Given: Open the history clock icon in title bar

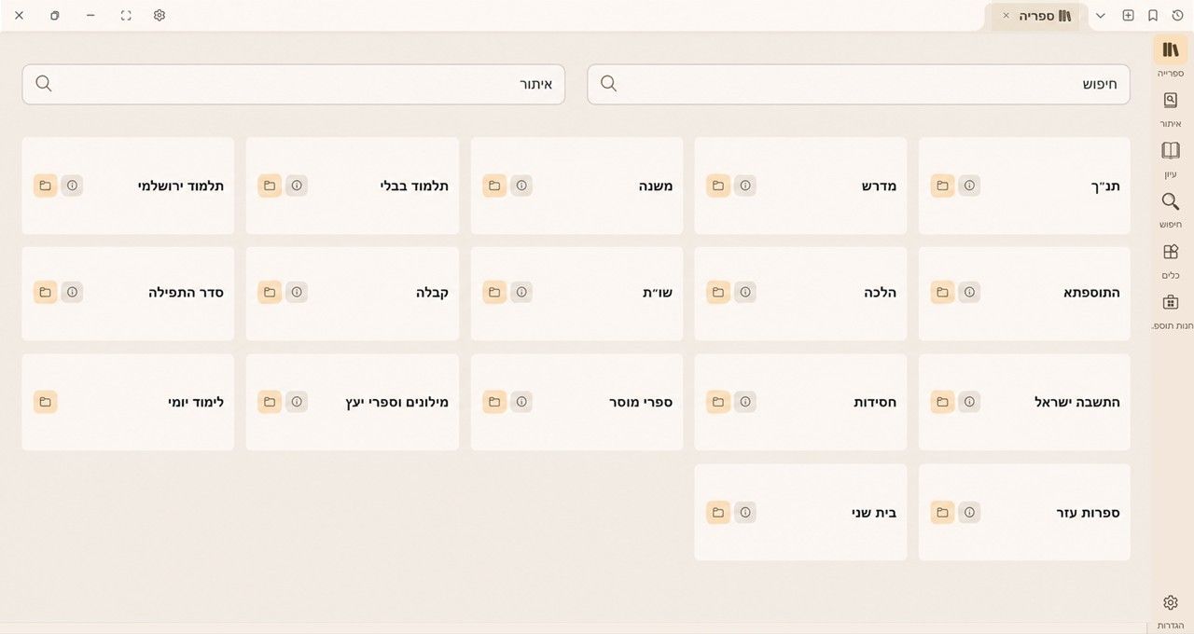Looking at the screenshot, I should point(1177,16).
